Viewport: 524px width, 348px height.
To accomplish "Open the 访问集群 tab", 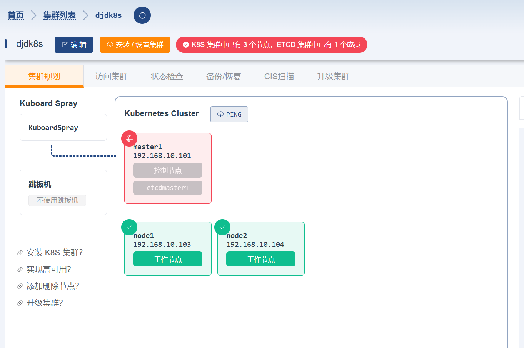I will pyautogui.click(x=111, y=77).
